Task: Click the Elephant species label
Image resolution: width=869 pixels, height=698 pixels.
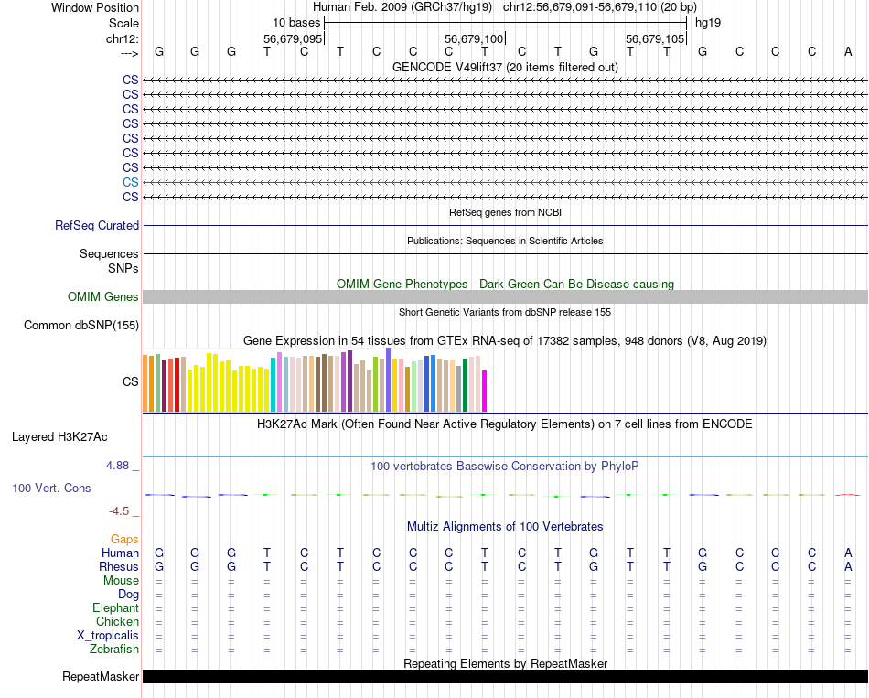Action: click(115, 608)
